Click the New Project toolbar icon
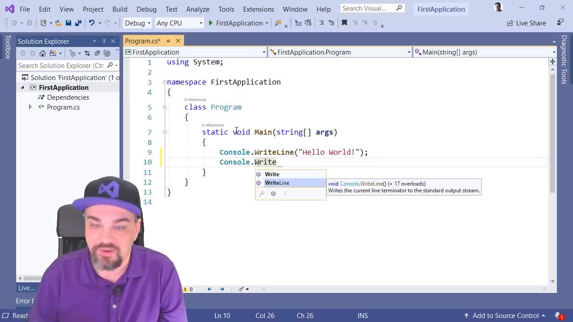This screenshot has width=573, height=322. 43,23
